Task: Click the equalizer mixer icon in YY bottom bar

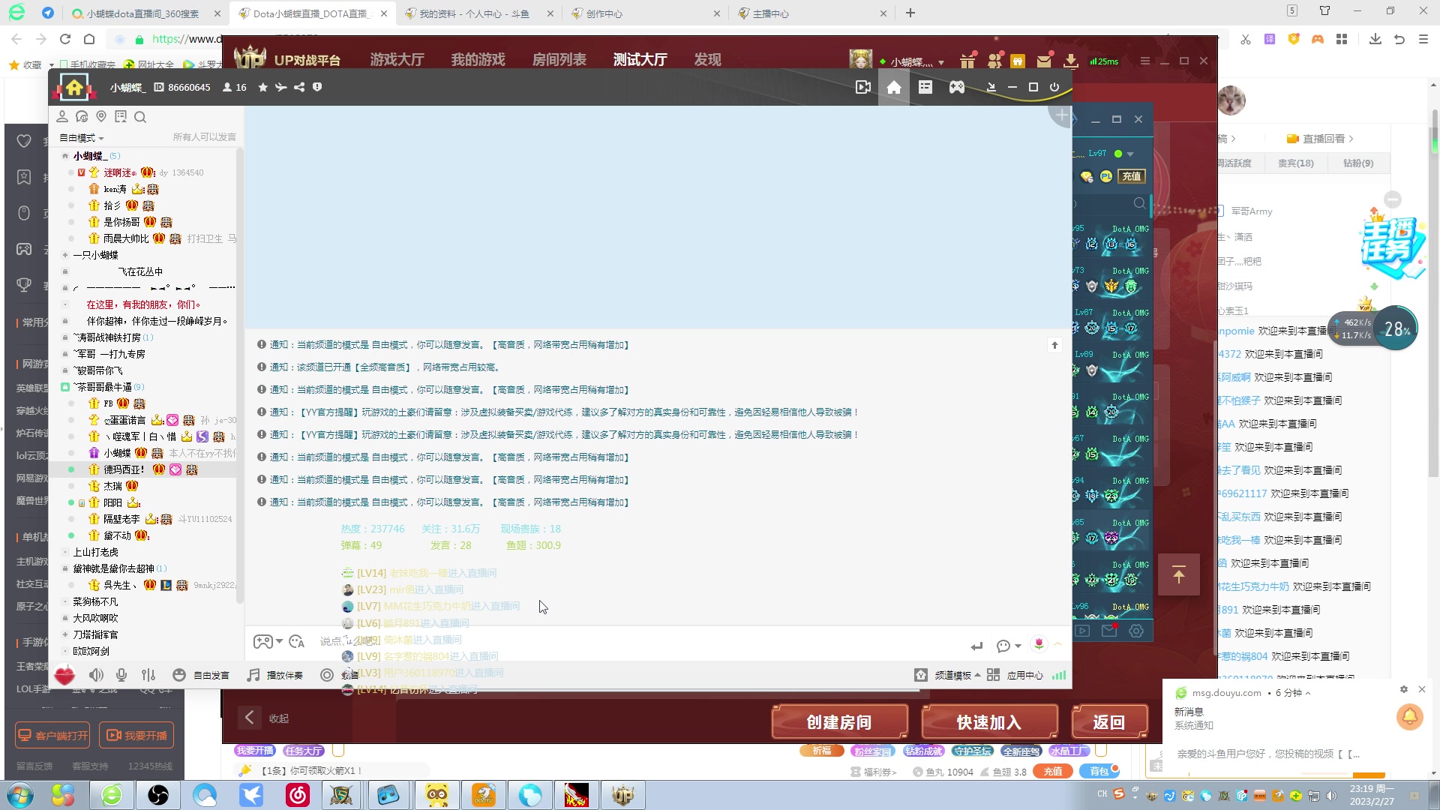Action: (x=148, y=675)
